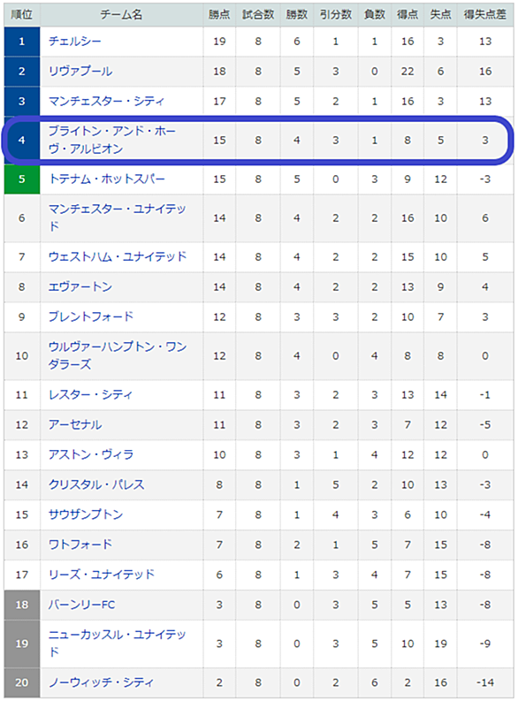Open マンチェスター・ユナイテッド team page

click(x=117, y=217)
